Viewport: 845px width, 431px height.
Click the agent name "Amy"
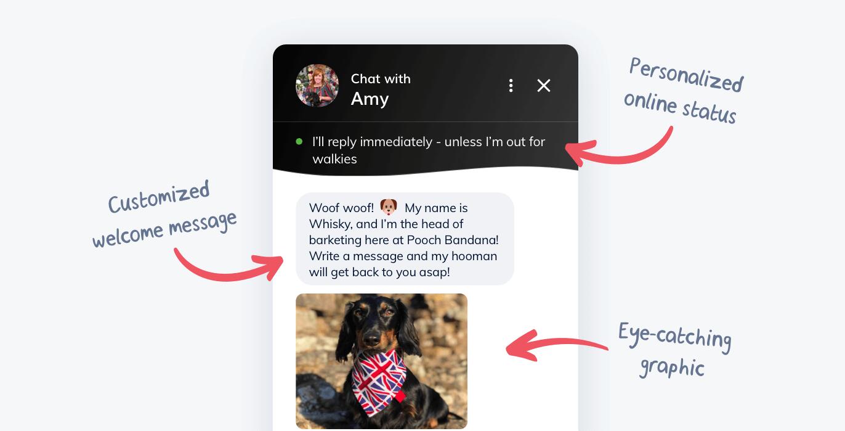(370, 99)
